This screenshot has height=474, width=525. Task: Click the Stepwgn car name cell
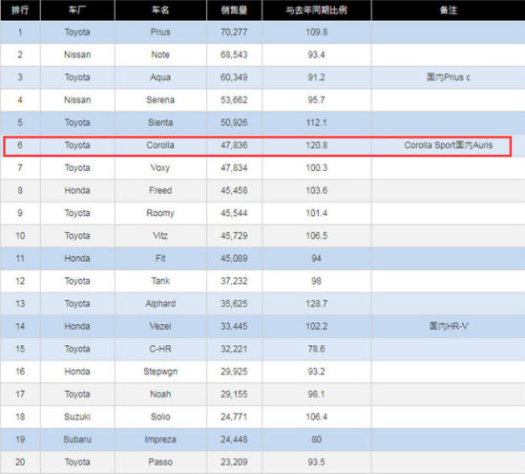(160, 372)
